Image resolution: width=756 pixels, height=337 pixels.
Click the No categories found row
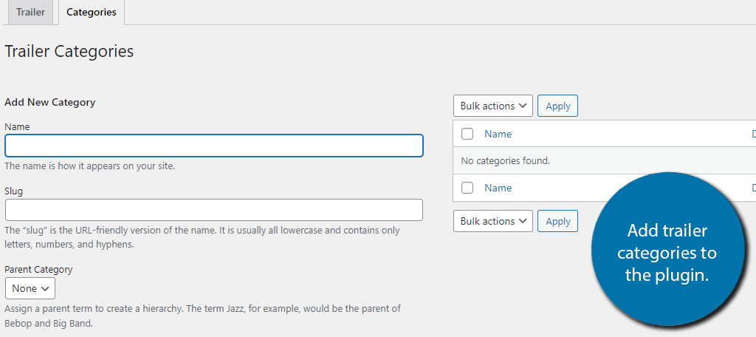pos(604,161)
